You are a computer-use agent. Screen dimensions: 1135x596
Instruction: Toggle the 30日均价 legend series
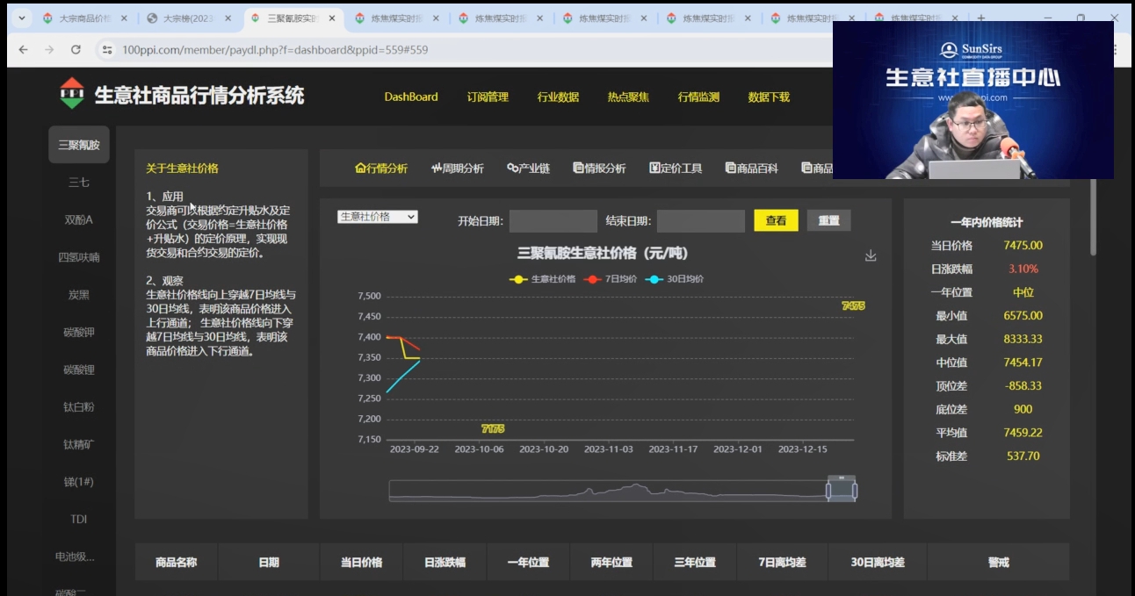pos(675,279)
